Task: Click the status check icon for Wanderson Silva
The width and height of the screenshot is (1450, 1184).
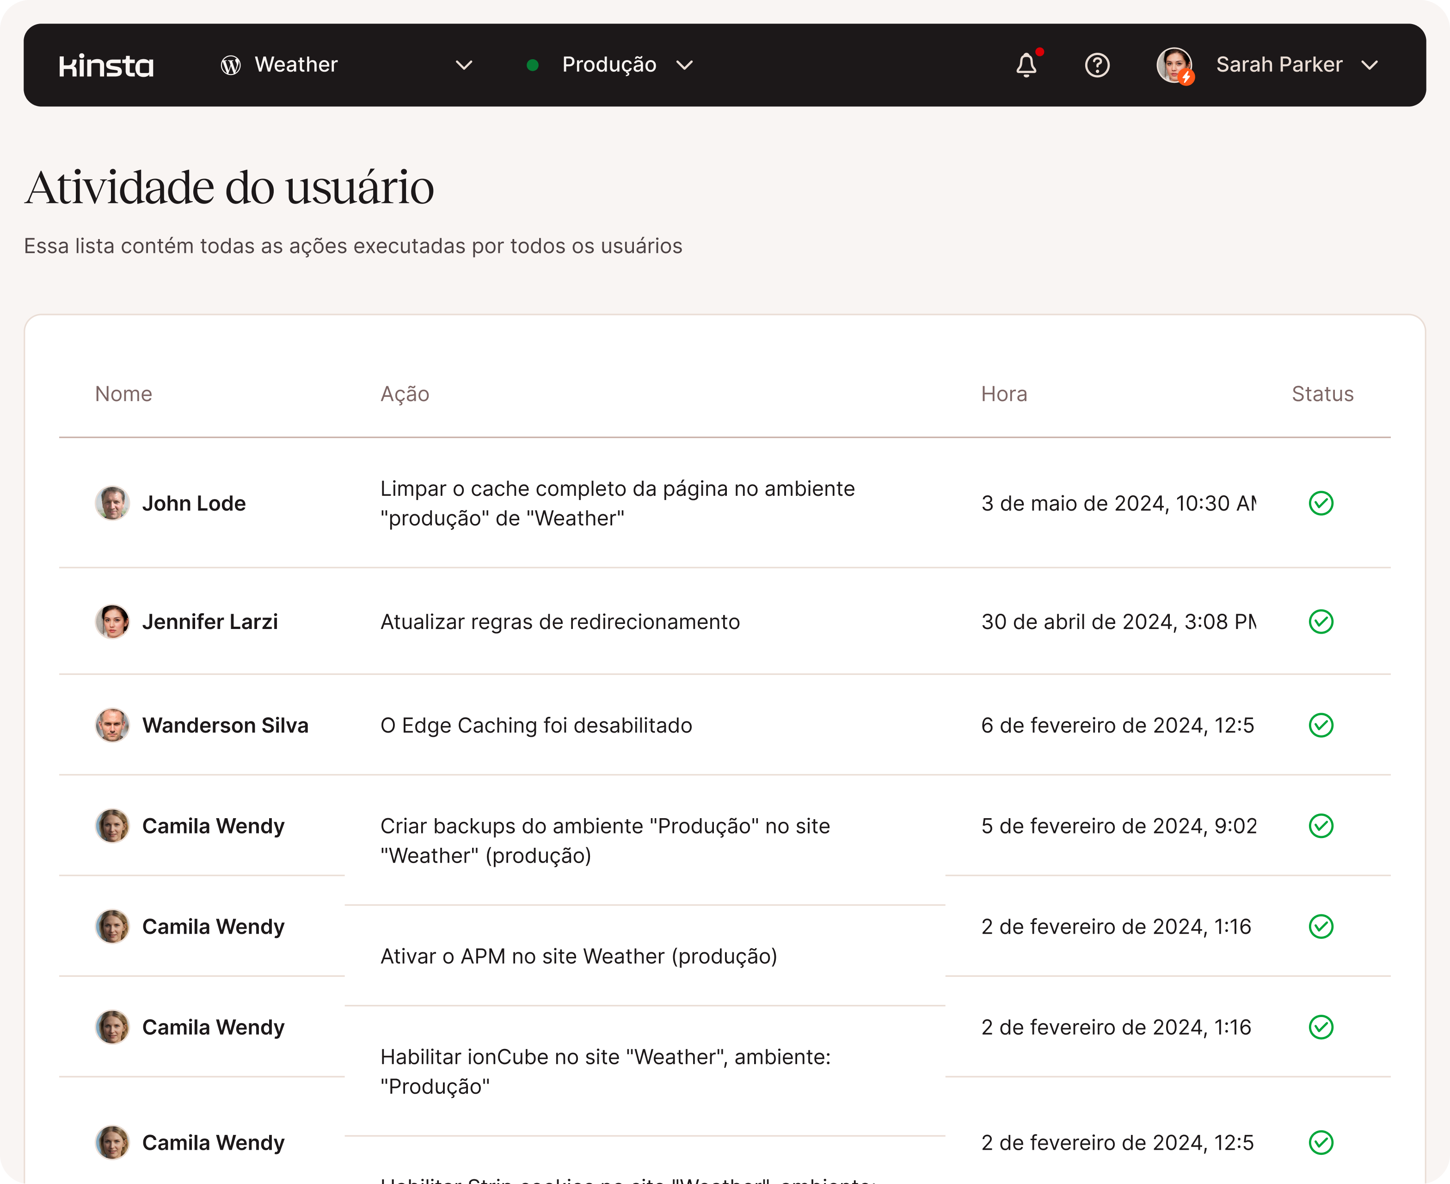Action: pos(1321,725)
